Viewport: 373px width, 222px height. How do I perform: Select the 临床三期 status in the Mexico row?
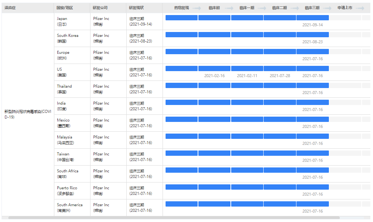[x=141, y=123]
